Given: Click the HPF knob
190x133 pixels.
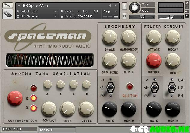Looking at the screenshot, I should [x=129, y=60].
